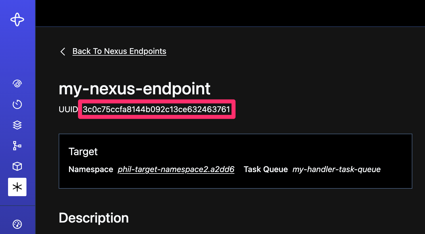
Task: Click the Task Queue label
Action: 265,169
